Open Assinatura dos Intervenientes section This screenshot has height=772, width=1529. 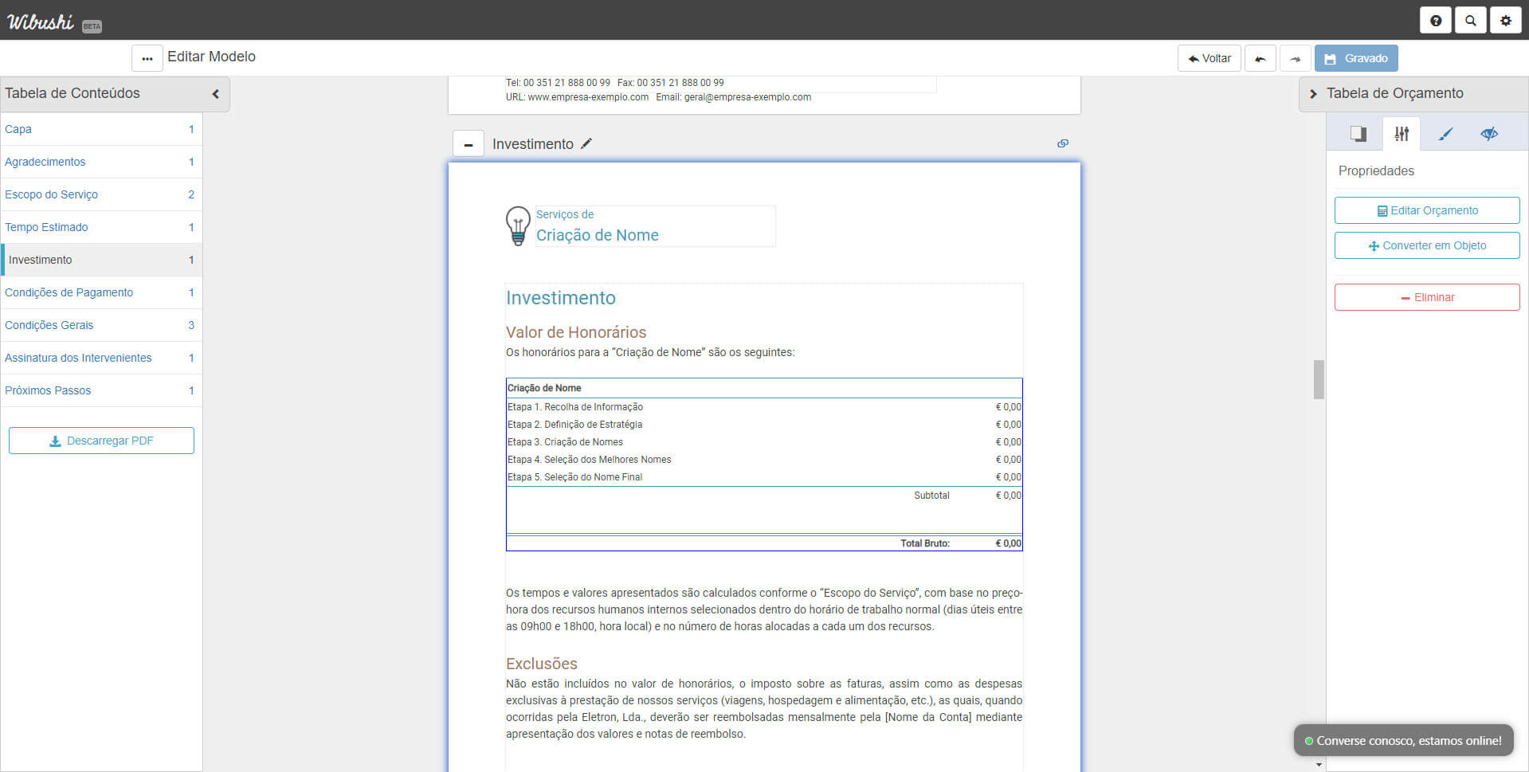tap(101, 358)
